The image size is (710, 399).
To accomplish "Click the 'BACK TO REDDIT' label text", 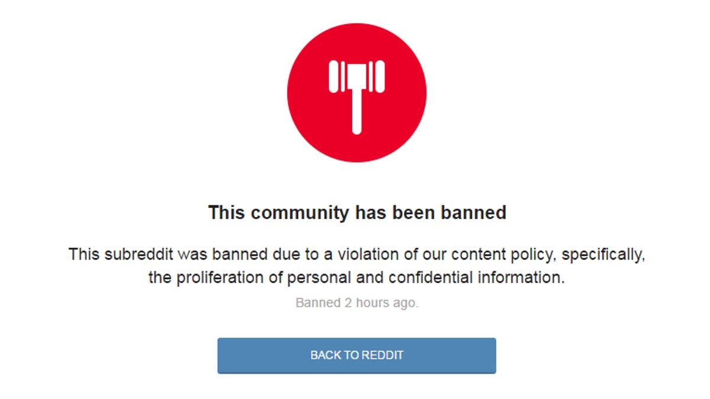I will (x=357, y=356).
